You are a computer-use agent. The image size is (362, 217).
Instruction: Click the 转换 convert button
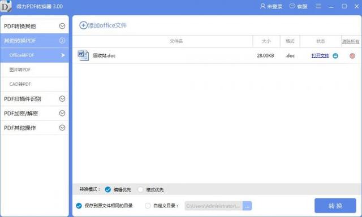335,206
